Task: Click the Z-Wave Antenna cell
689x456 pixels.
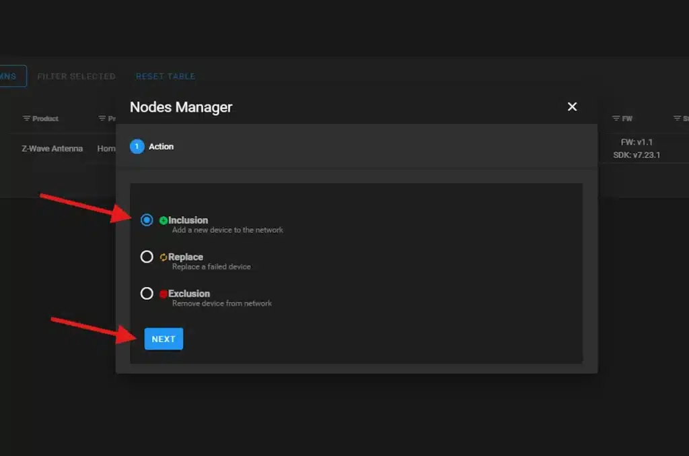Action: click(52, 149)
